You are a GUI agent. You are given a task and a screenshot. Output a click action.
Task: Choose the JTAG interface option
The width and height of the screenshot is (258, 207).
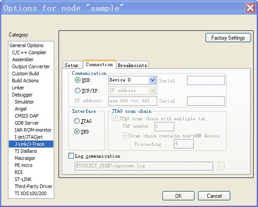point(77,121)
